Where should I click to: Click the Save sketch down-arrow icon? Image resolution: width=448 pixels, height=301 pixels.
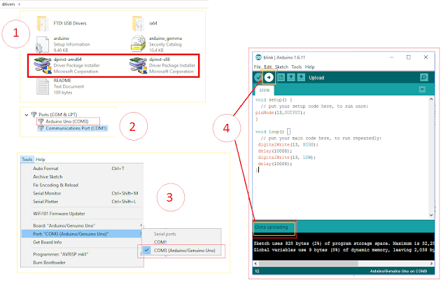click(301, 78)
